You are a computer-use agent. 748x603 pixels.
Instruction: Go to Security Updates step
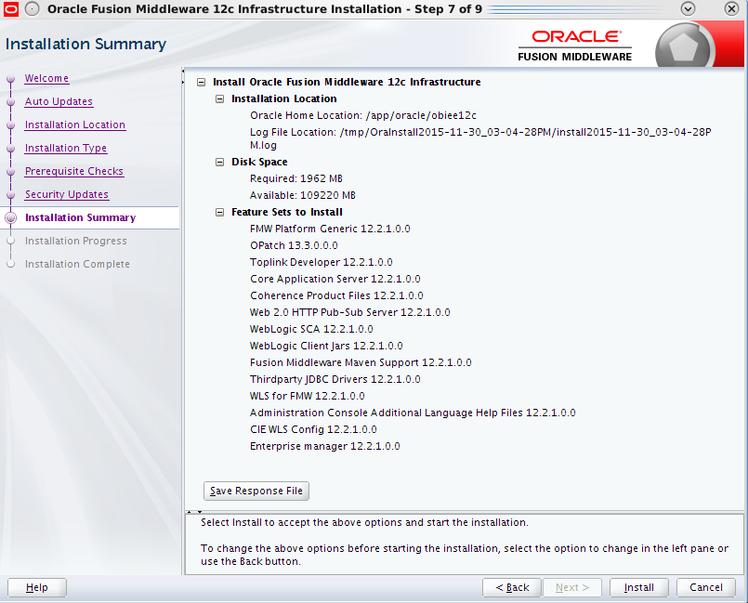(67, 194)
